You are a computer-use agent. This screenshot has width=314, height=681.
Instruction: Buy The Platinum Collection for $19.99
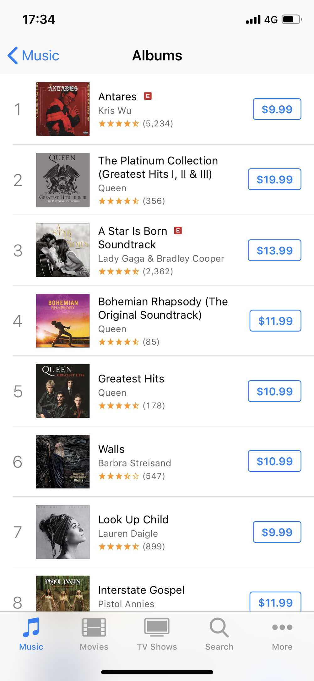pos(274,179)
